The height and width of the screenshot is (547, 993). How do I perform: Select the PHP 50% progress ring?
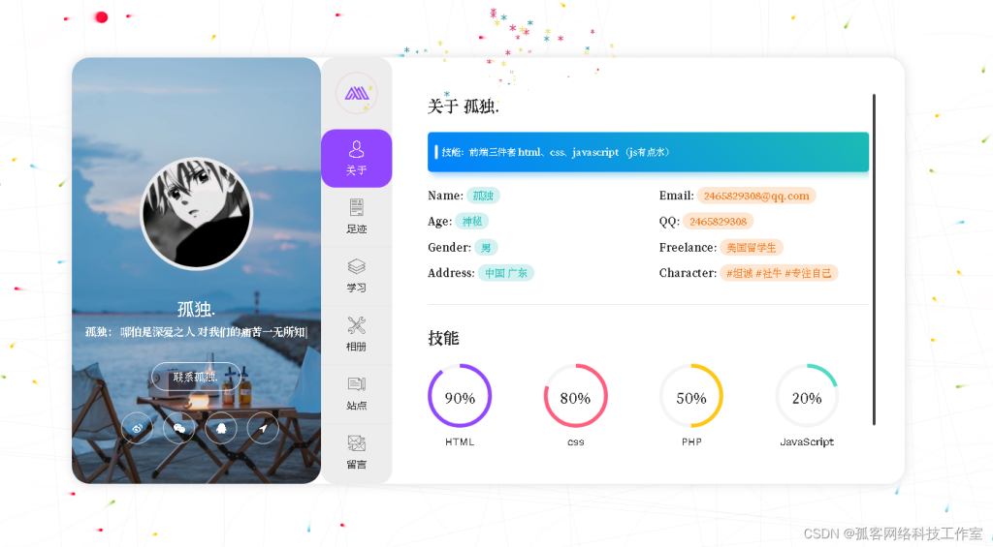pyautogui.click(x=691, y=396)
